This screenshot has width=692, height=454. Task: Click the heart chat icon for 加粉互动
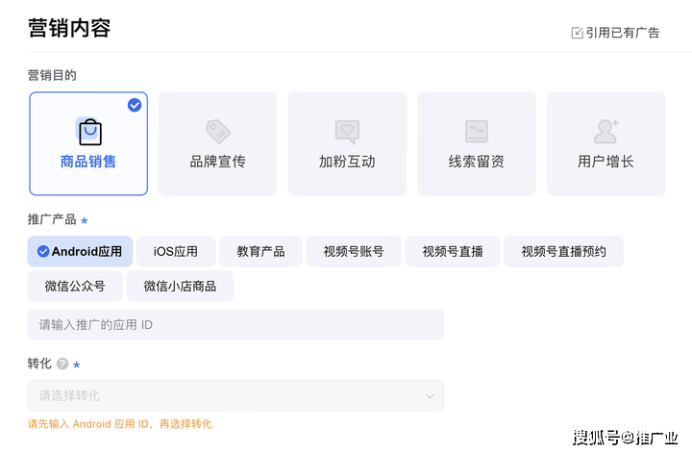tap(347, 132)
